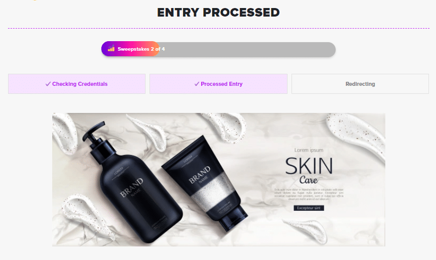Click the checkmark beside Checking Credentials
Screen dimensions: 436x260
point(48,84)
